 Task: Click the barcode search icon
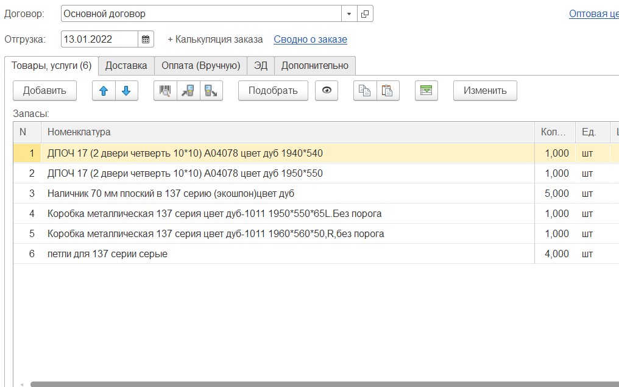click(165, 91)
